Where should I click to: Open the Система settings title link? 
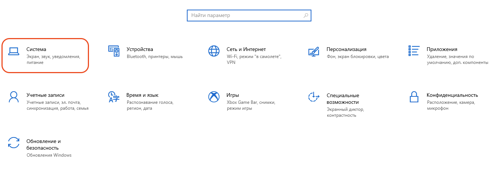pos(36,49)
